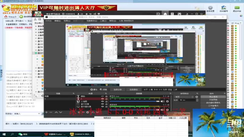Viewport: 244px width, 137px height.
Task: Select the 窗口采集 window capture icon
Action: point(78,104)
